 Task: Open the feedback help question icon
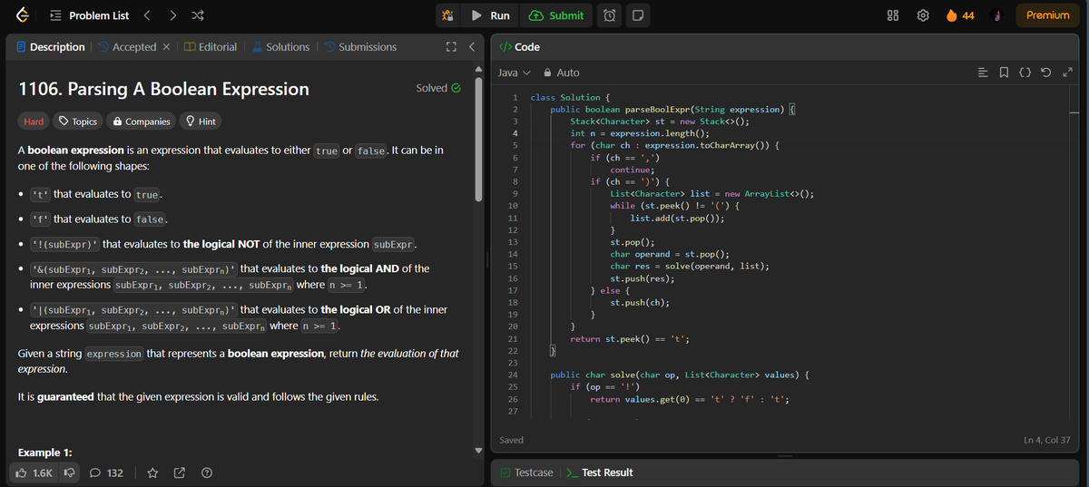(x=206, y=472)
